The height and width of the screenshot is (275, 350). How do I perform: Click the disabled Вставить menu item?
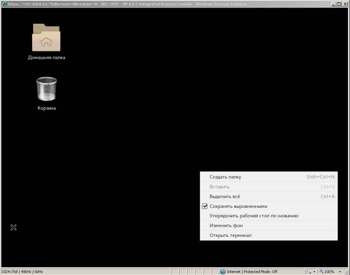point(219,187)
